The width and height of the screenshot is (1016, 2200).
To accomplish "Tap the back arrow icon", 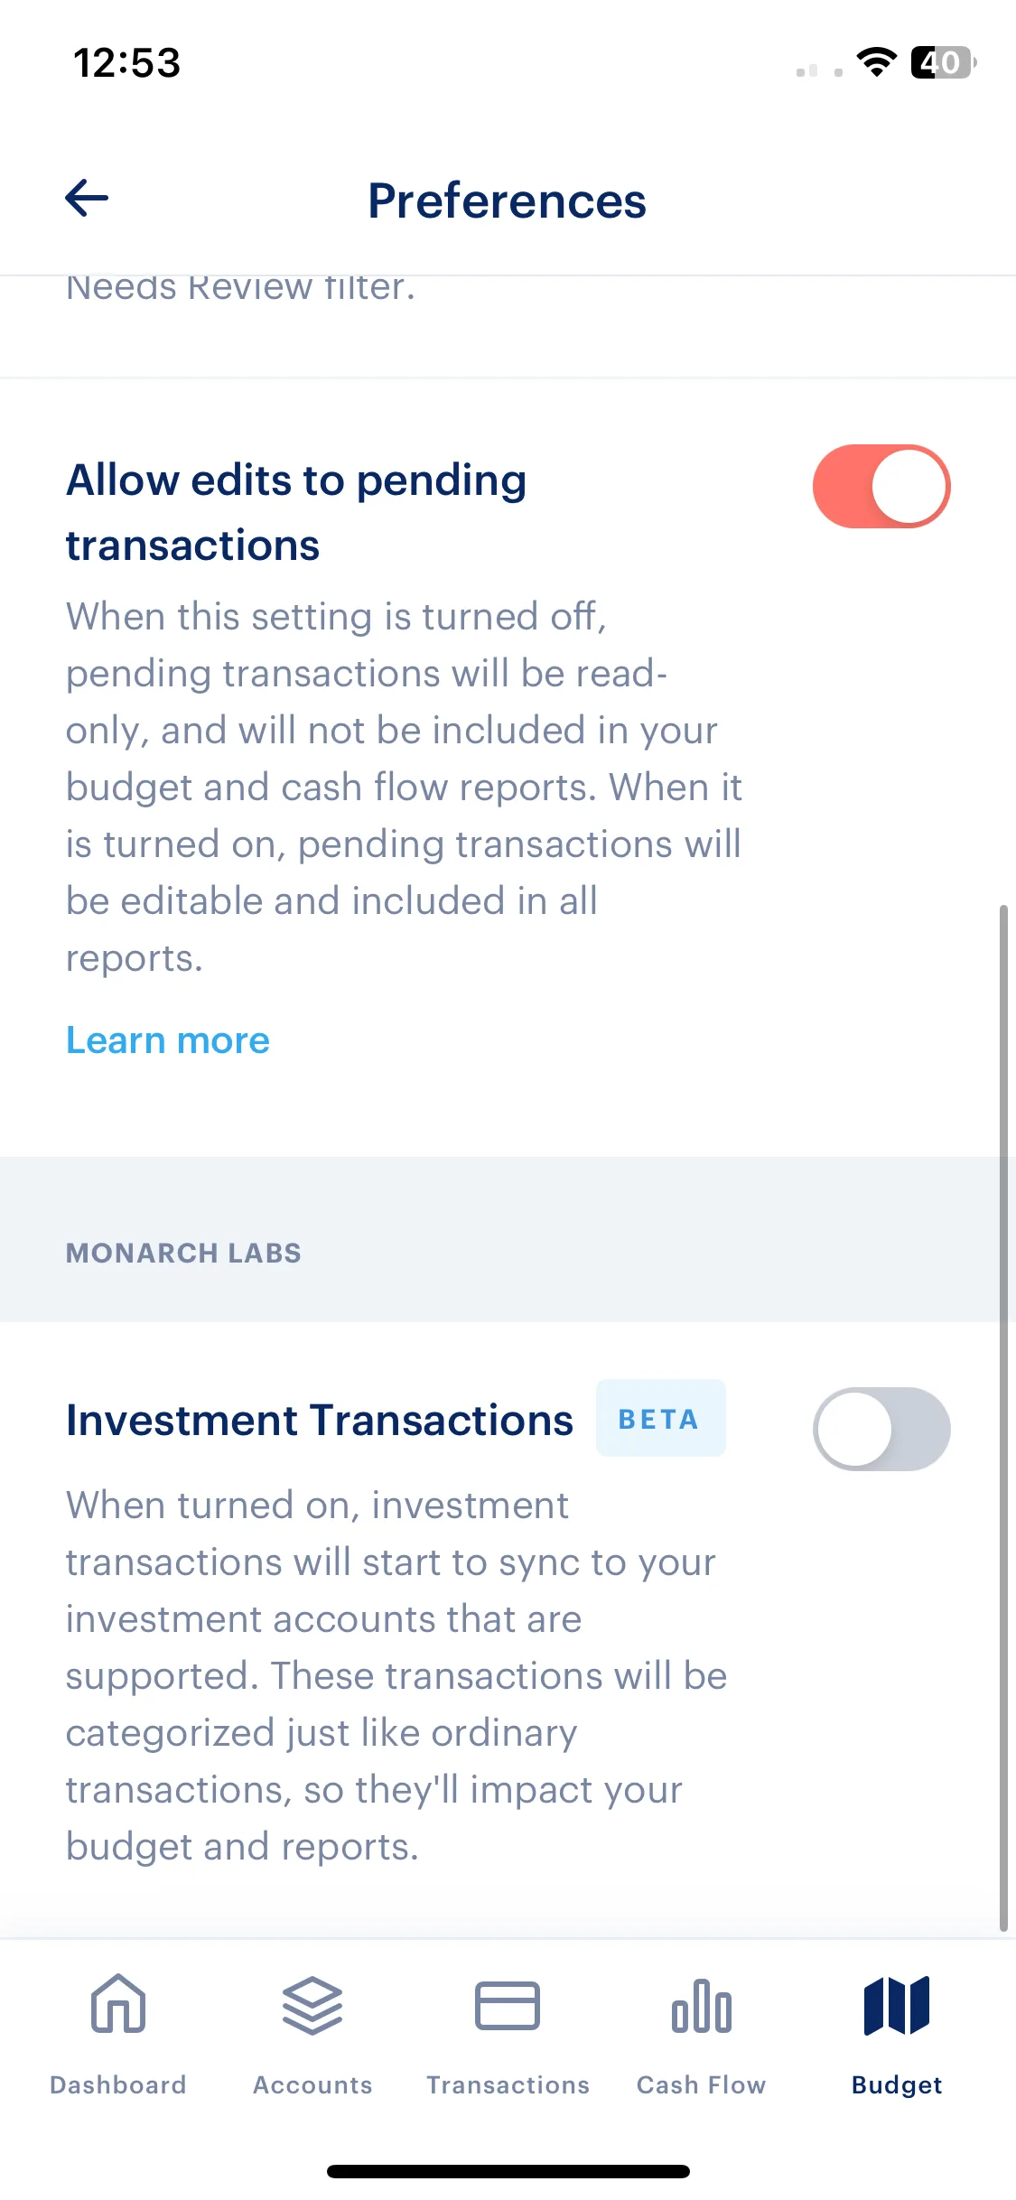I will point(87,198).
